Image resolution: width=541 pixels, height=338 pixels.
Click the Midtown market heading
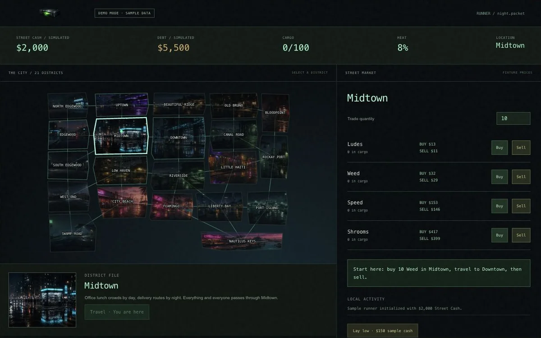pyautogui.click(x=367, y=98)
